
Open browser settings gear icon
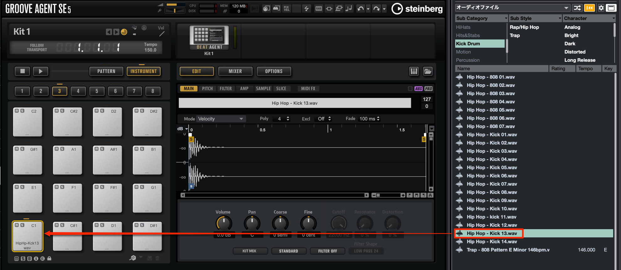pyautogui.click(x=601, y=8)
